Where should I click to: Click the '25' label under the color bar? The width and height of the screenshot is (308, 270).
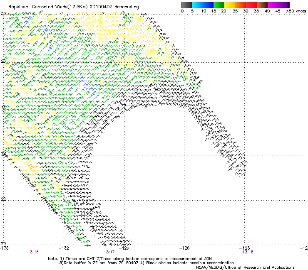pos(235,11)
